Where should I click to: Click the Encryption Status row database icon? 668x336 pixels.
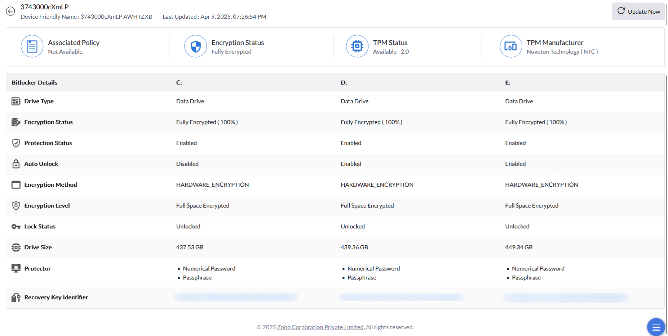(x=16, y=122)
